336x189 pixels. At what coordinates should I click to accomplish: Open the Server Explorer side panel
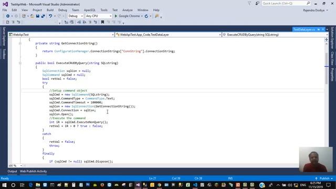click(4, 36)
